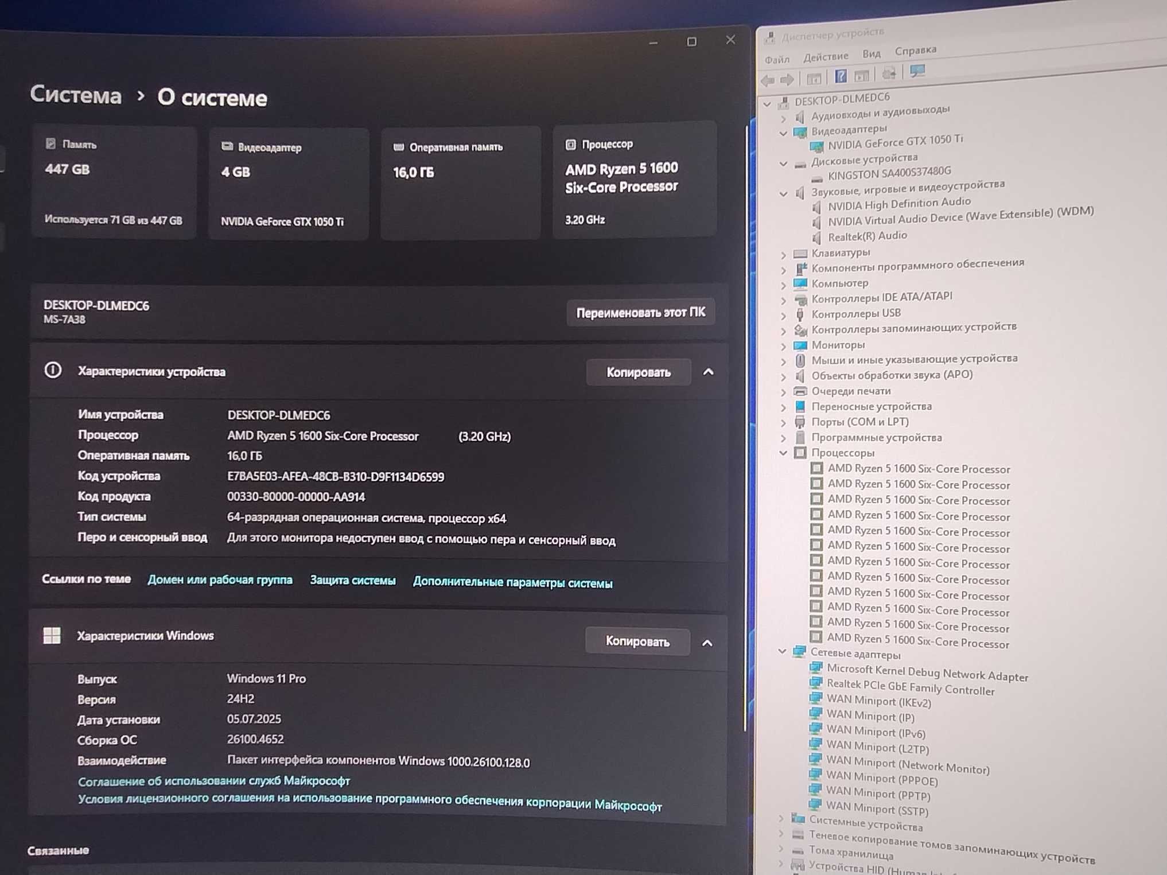Click the Оперативная память 16,0 ГБ card
Viewport: 1167px width, 875px height.
click(x=460, y=182)
